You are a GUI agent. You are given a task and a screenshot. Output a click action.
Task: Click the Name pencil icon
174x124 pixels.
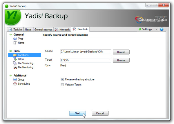coord(15,43)
